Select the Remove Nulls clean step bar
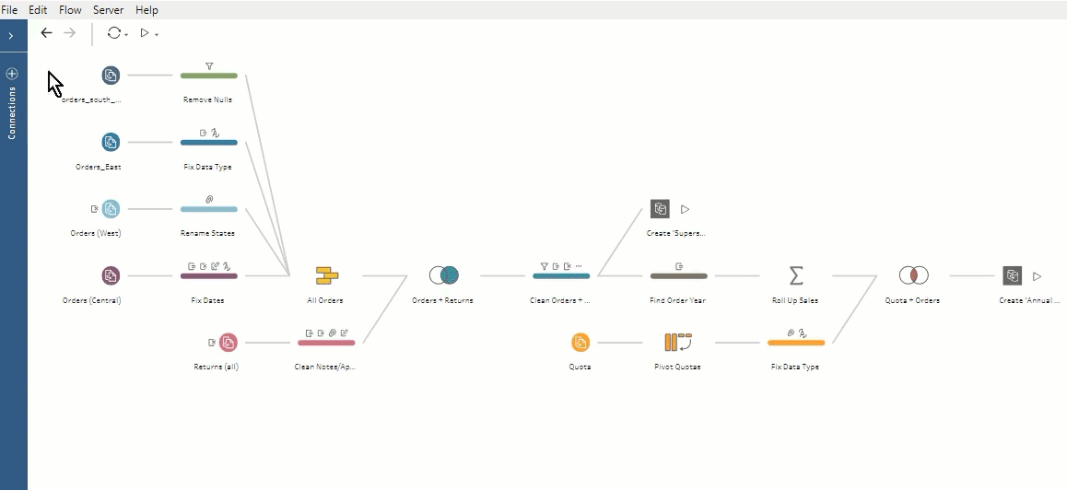 point(208,76)
